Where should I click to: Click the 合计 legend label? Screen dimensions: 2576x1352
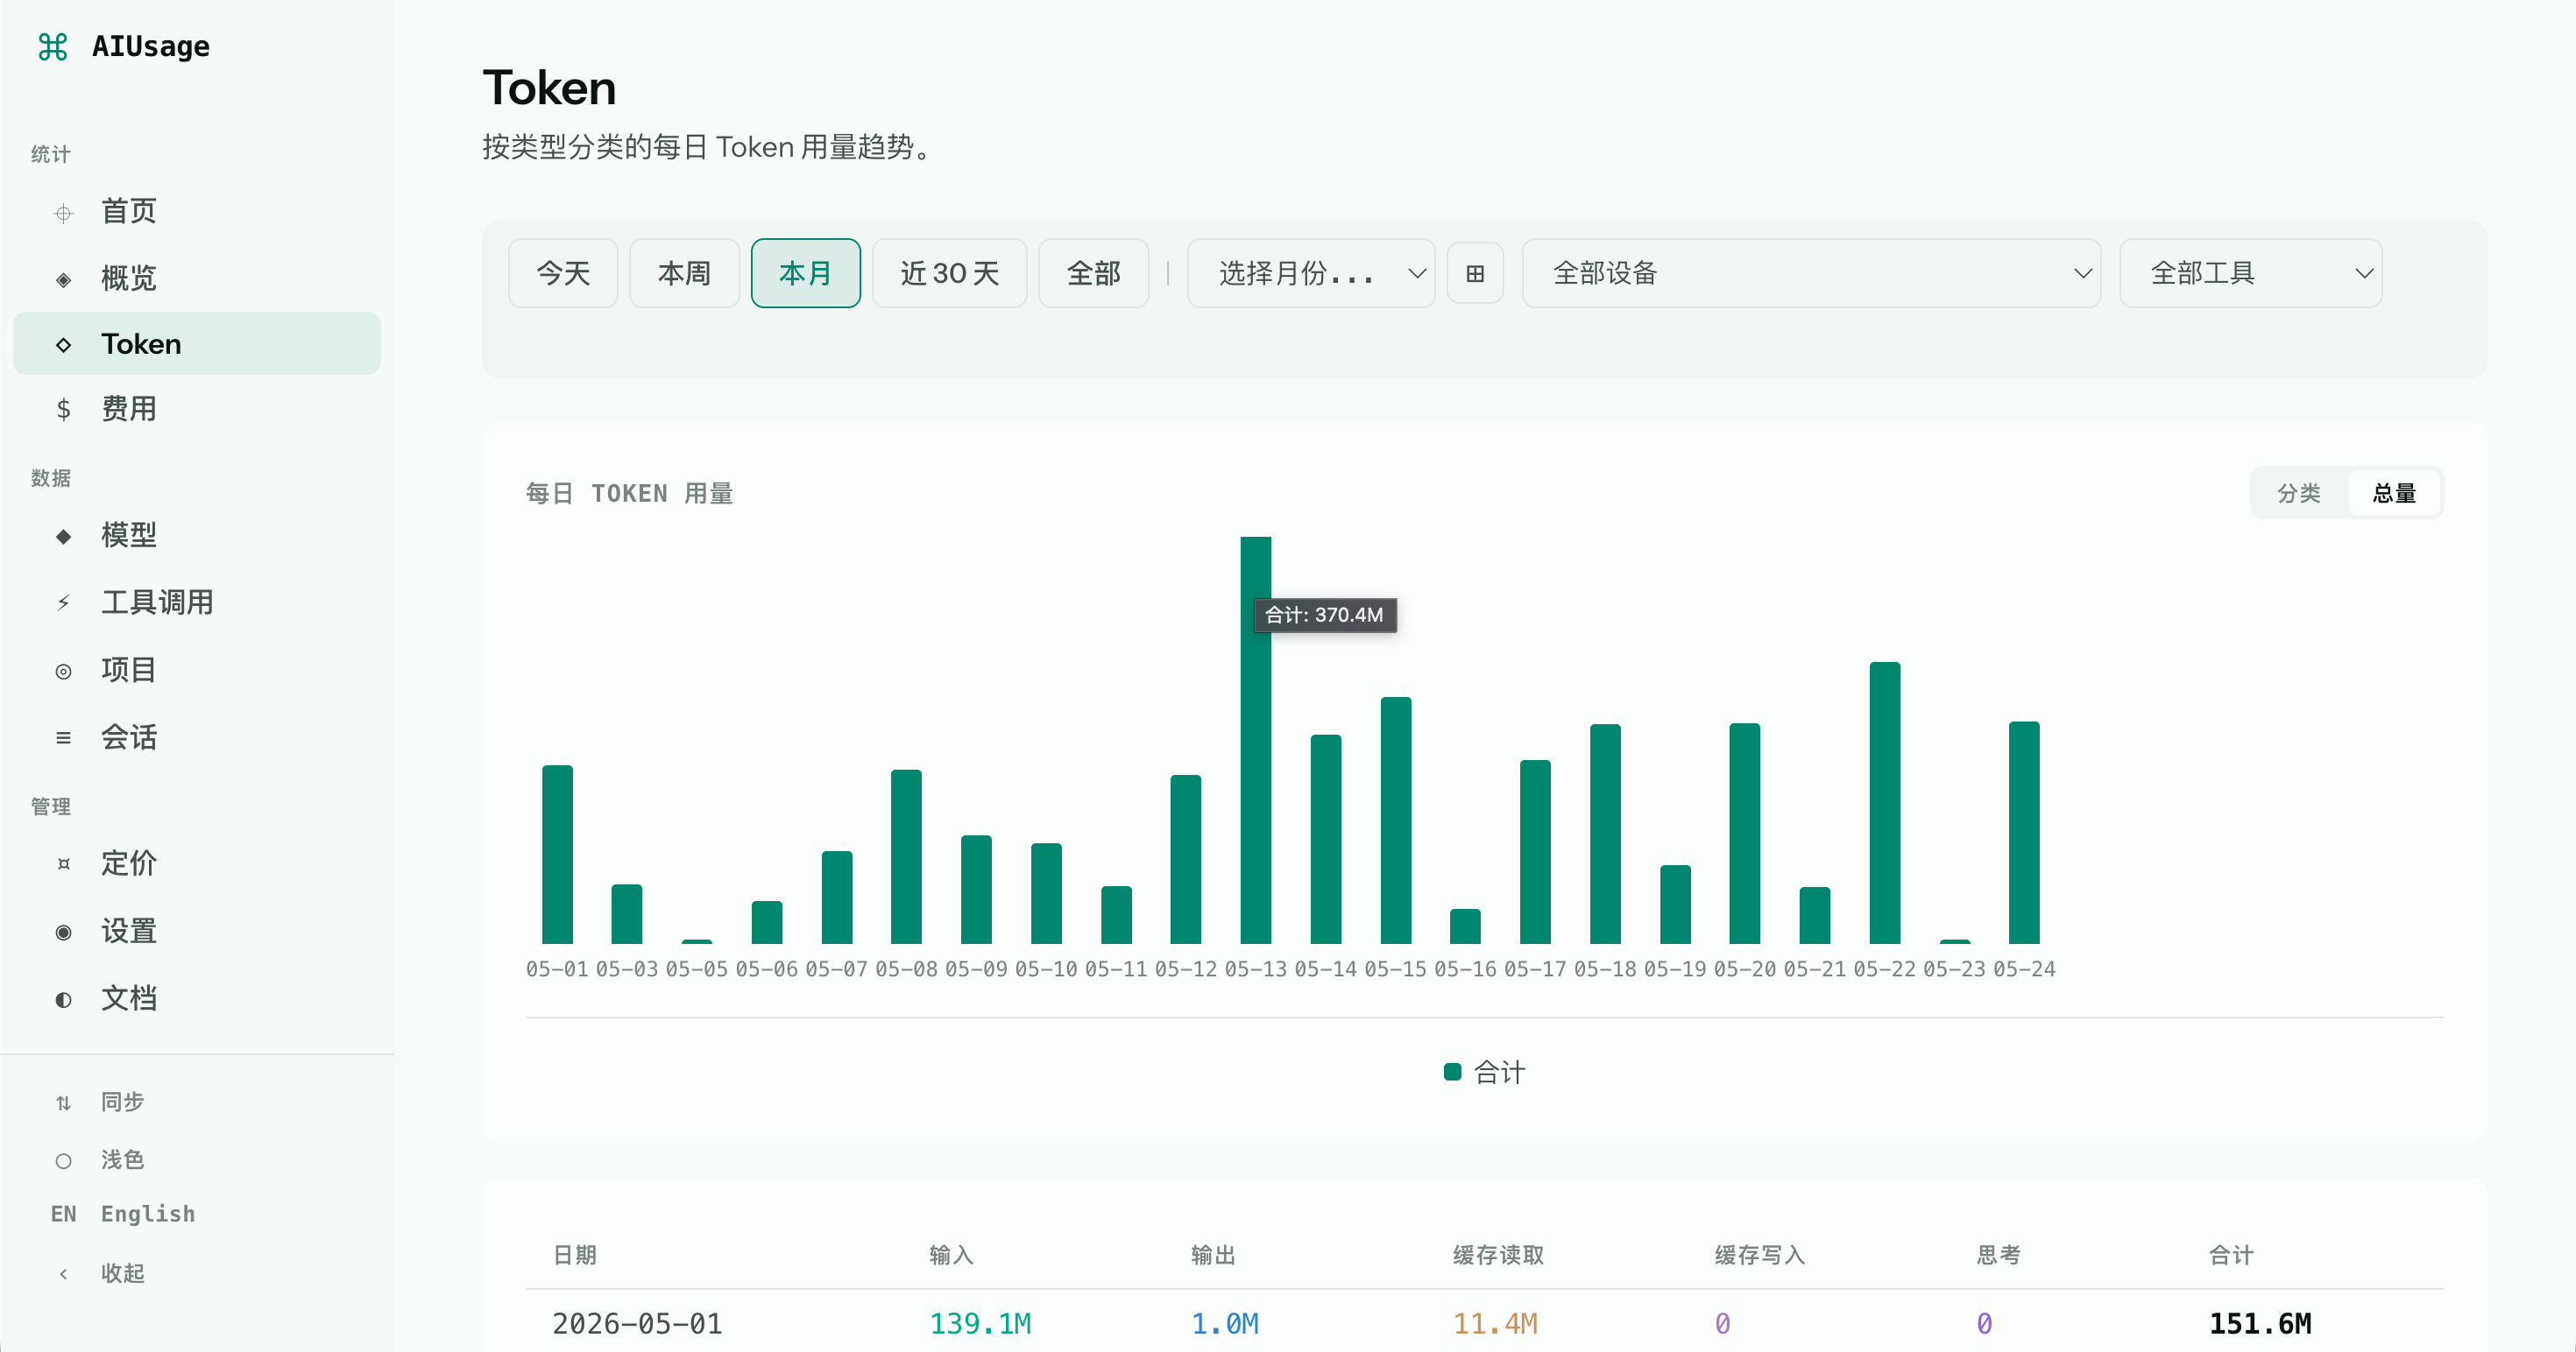(1499, 1072)
